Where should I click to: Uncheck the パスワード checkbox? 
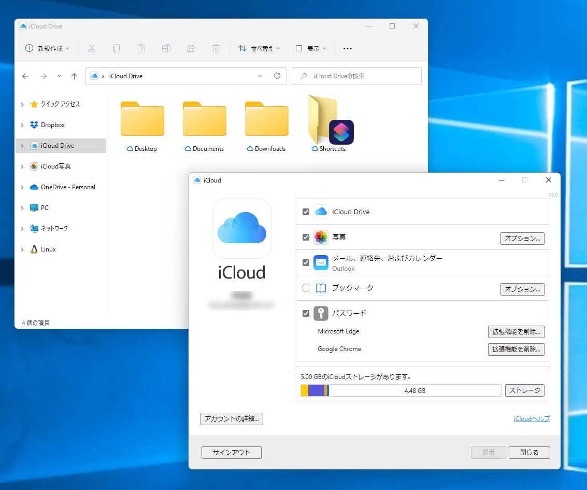point(306,313)
